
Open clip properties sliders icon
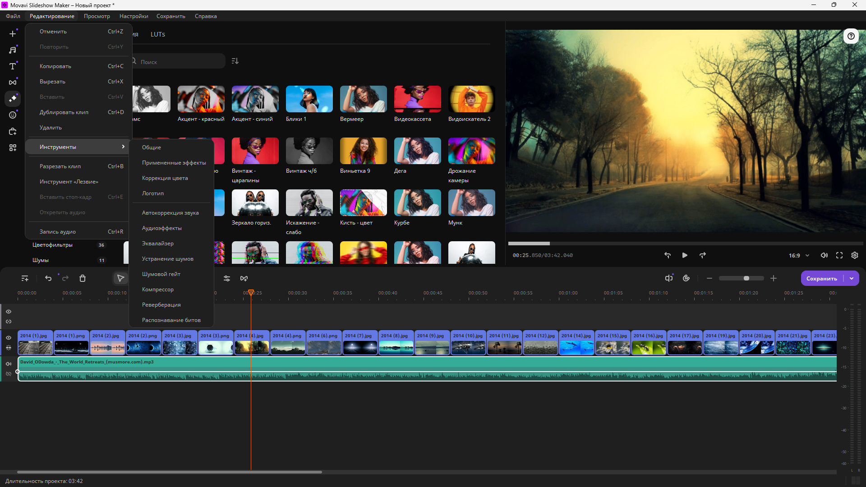click(227, 279)
